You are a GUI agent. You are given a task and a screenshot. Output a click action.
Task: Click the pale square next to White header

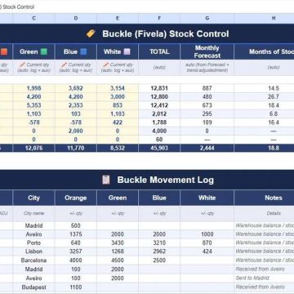click(x=127, y=51)
